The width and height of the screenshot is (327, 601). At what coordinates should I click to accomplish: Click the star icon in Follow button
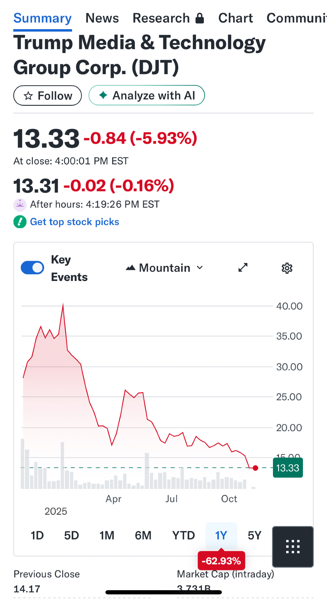tap(28, 96)
